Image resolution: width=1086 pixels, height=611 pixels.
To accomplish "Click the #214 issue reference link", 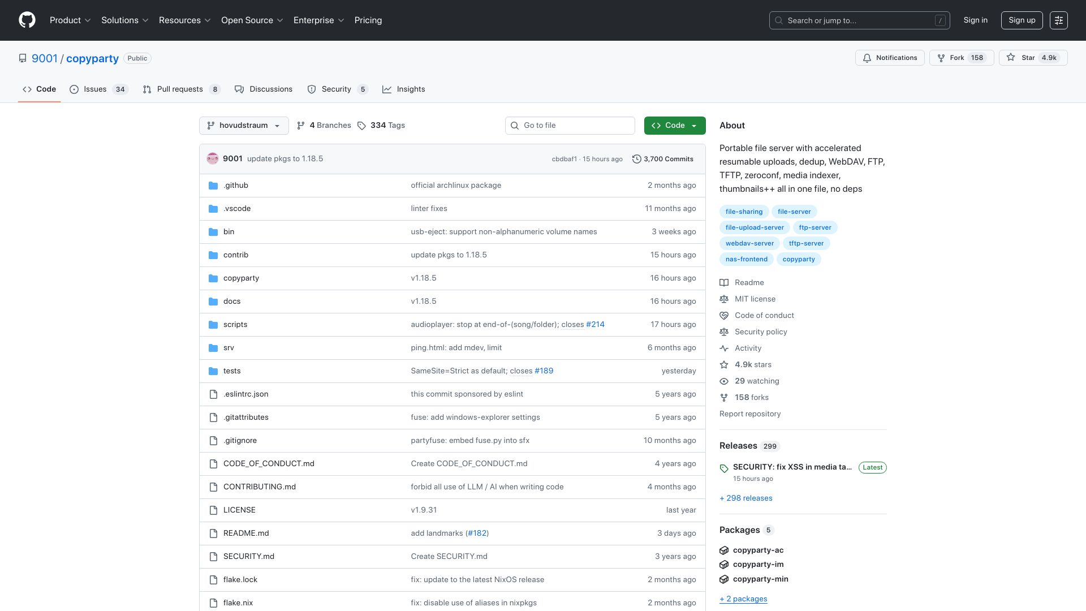I will pyautogui.click(x=595, y=325).
